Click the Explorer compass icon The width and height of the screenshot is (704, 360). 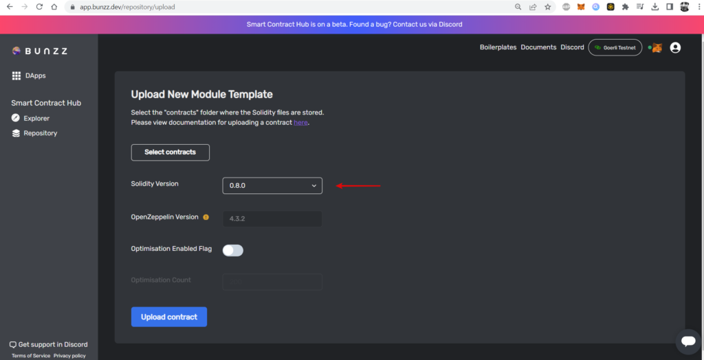(x=16, y=118)
